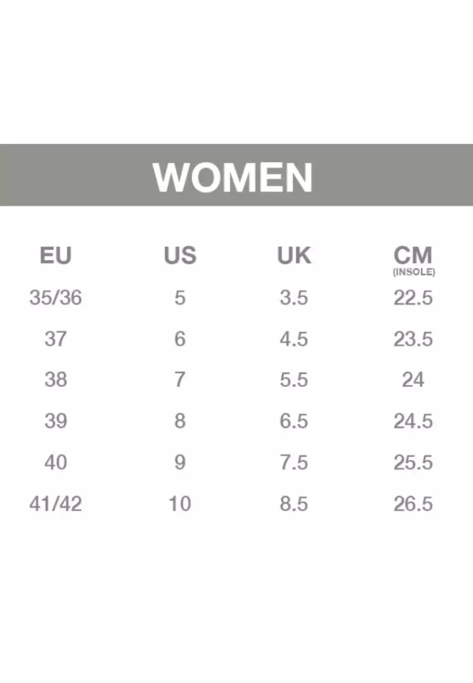The height and width of the screenshot is (683, 473).
Task: Click UK size 7.5 cell
Action: 294,462
